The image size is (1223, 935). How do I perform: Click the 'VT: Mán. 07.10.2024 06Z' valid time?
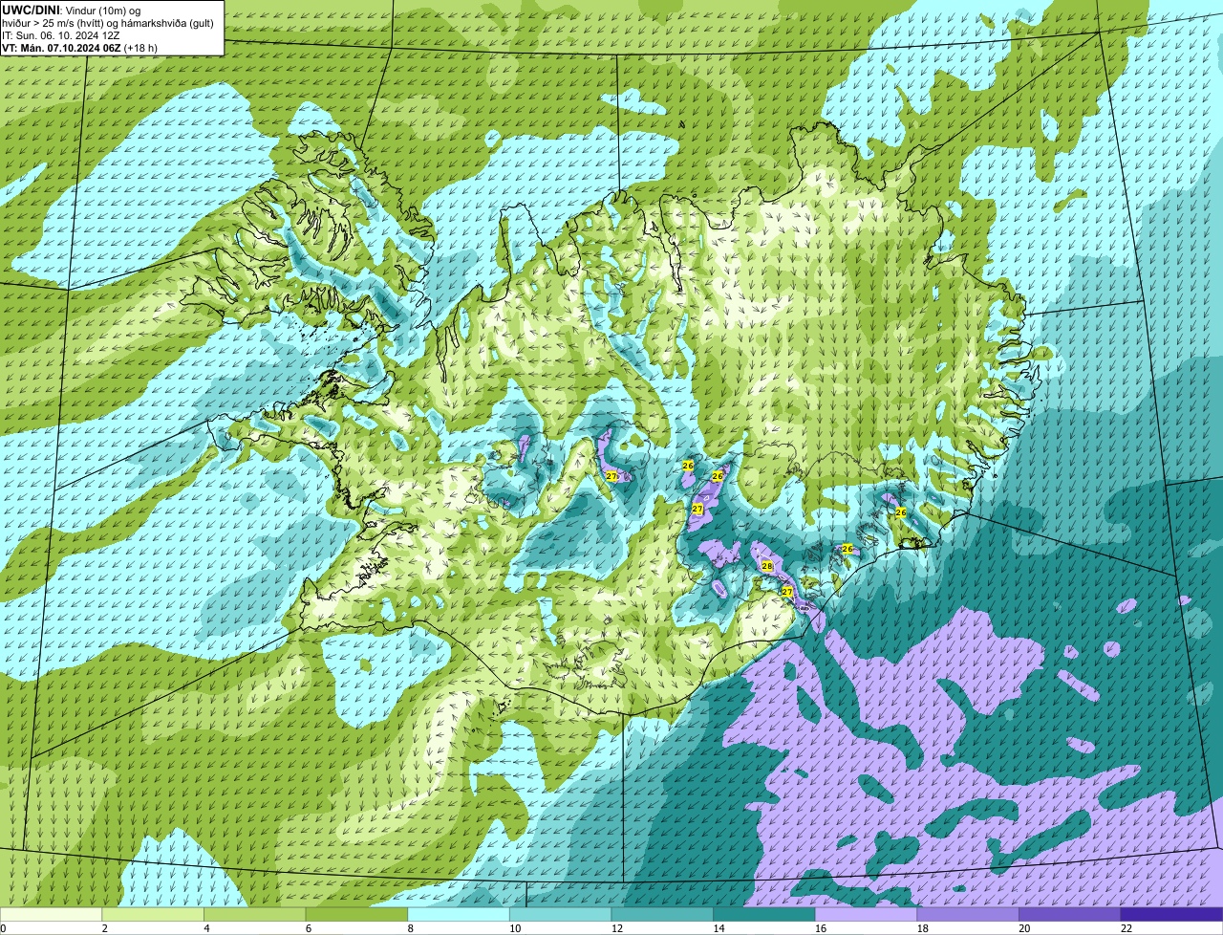click(x=61, y=48)
